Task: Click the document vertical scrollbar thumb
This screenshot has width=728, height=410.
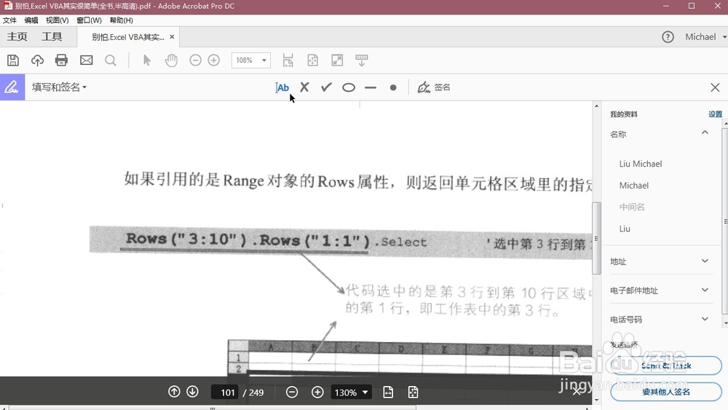Action: 597,238
